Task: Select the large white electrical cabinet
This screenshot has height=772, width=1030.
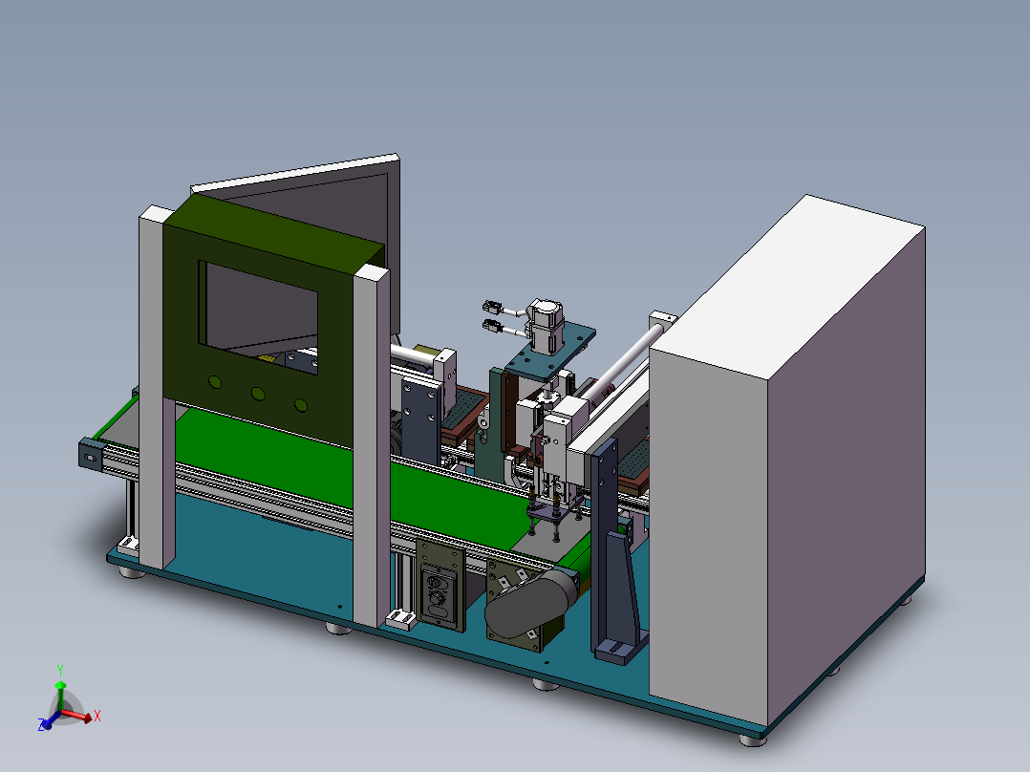Action: click(787, 460)
